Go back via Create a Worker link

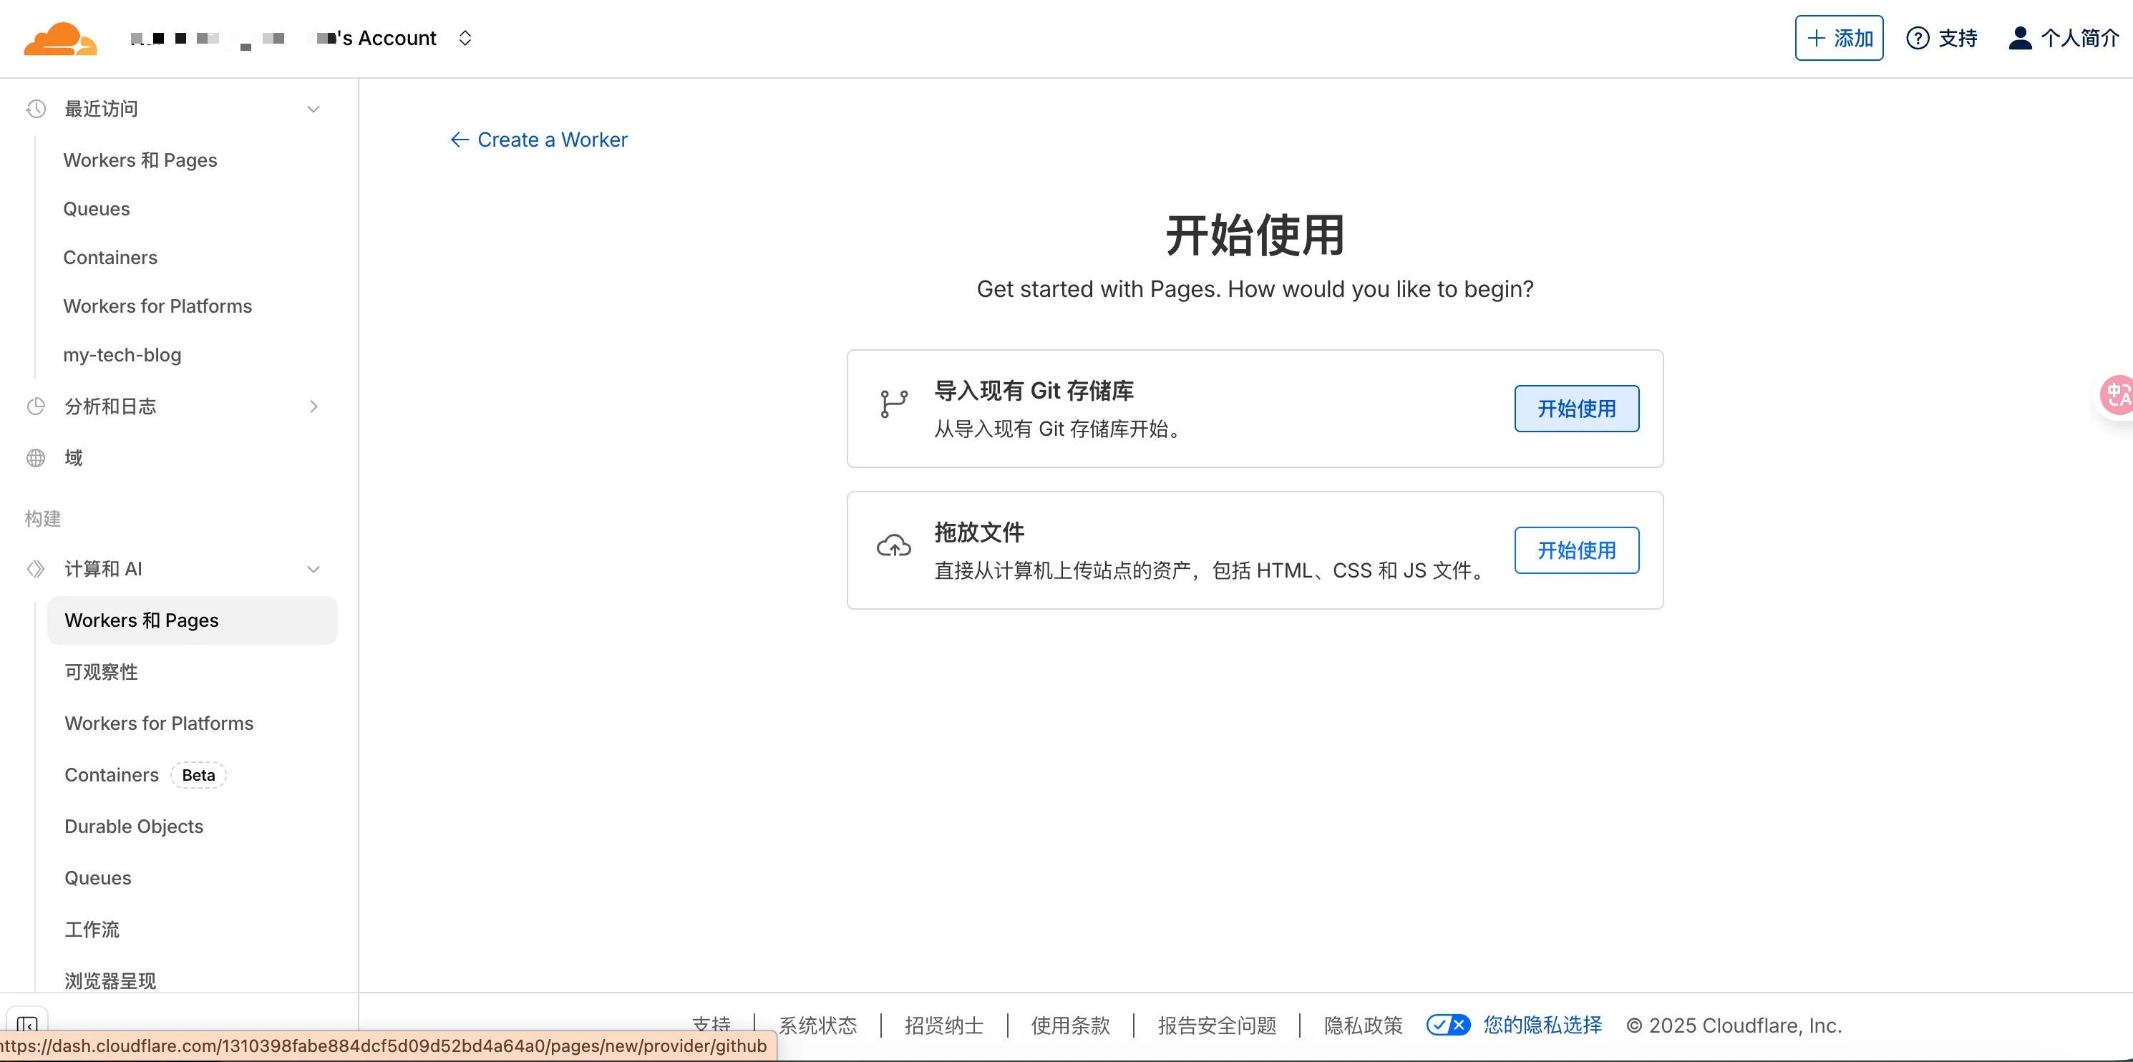click(539, 140)
